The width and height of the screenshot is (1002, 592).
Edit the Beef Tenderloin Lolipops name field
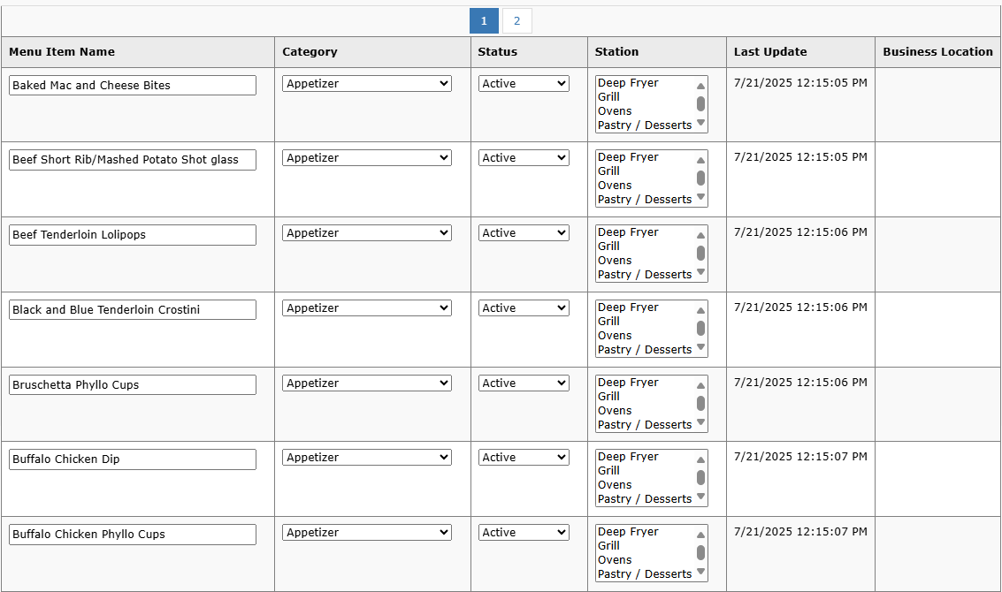pyautogui.click(x=133, y=235)
